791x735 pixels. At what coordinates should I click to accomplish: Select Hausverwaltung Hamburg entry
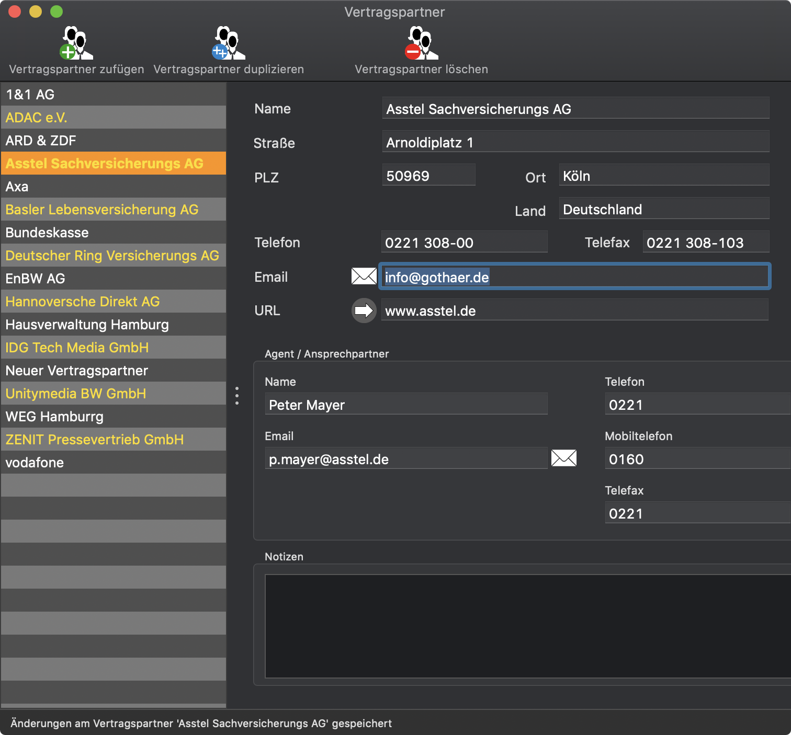click(x=114, y=324)
